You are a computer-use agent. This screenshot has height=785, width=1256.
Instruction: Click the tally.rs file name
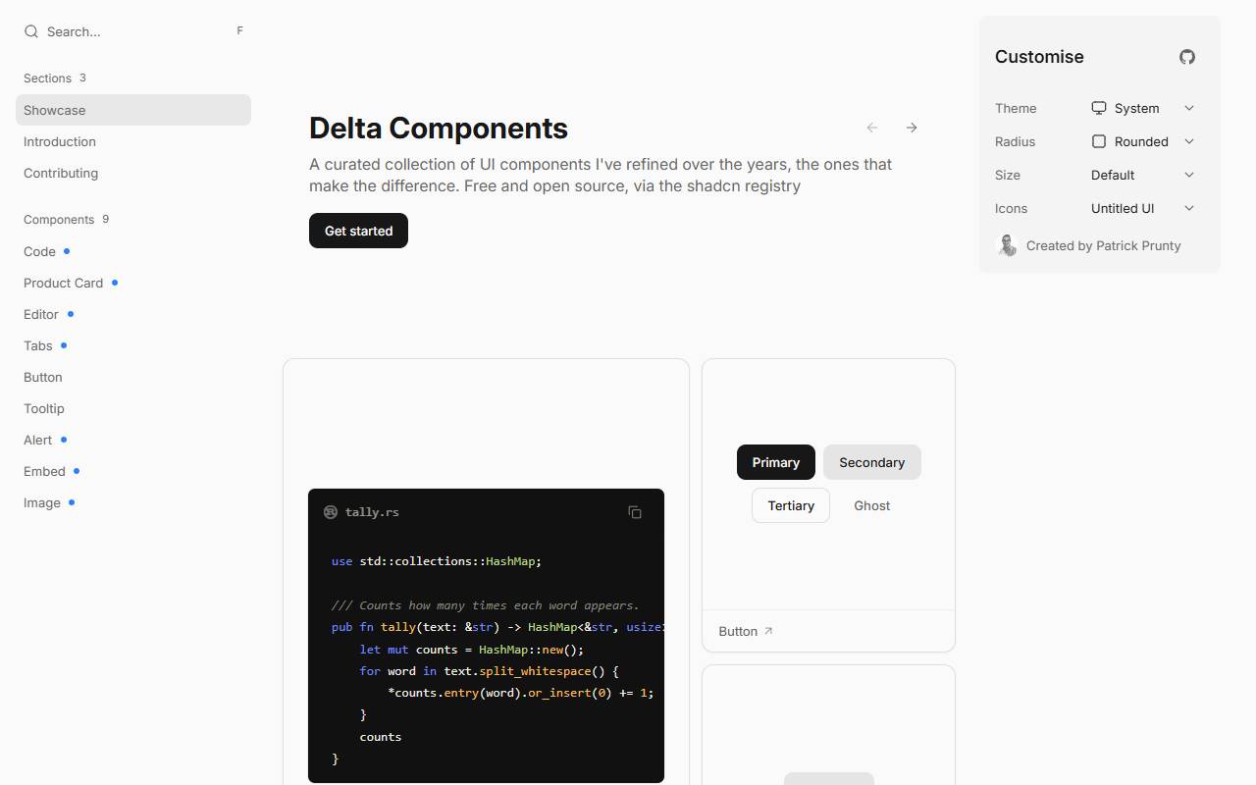(372, 512)
